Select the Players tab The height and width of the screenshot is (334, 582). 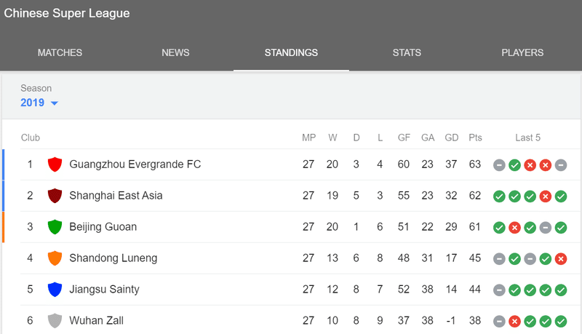pyautogui.click(x=522, y=52)
